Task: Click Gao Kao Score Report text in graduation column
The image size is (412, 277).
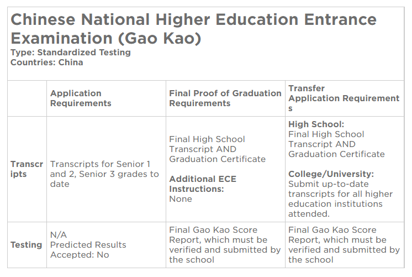Action: [225, 245]
